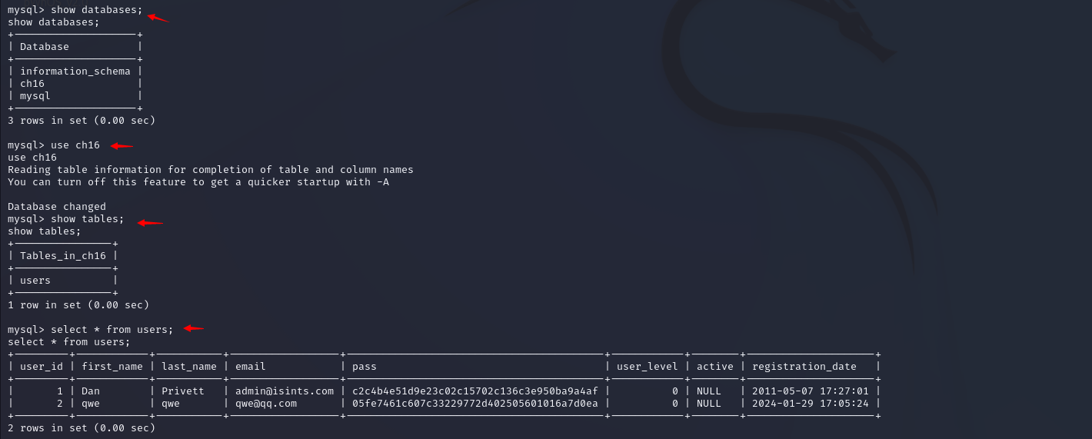Select the "Database" column header

pyautogui.click(x=45, y=46)
